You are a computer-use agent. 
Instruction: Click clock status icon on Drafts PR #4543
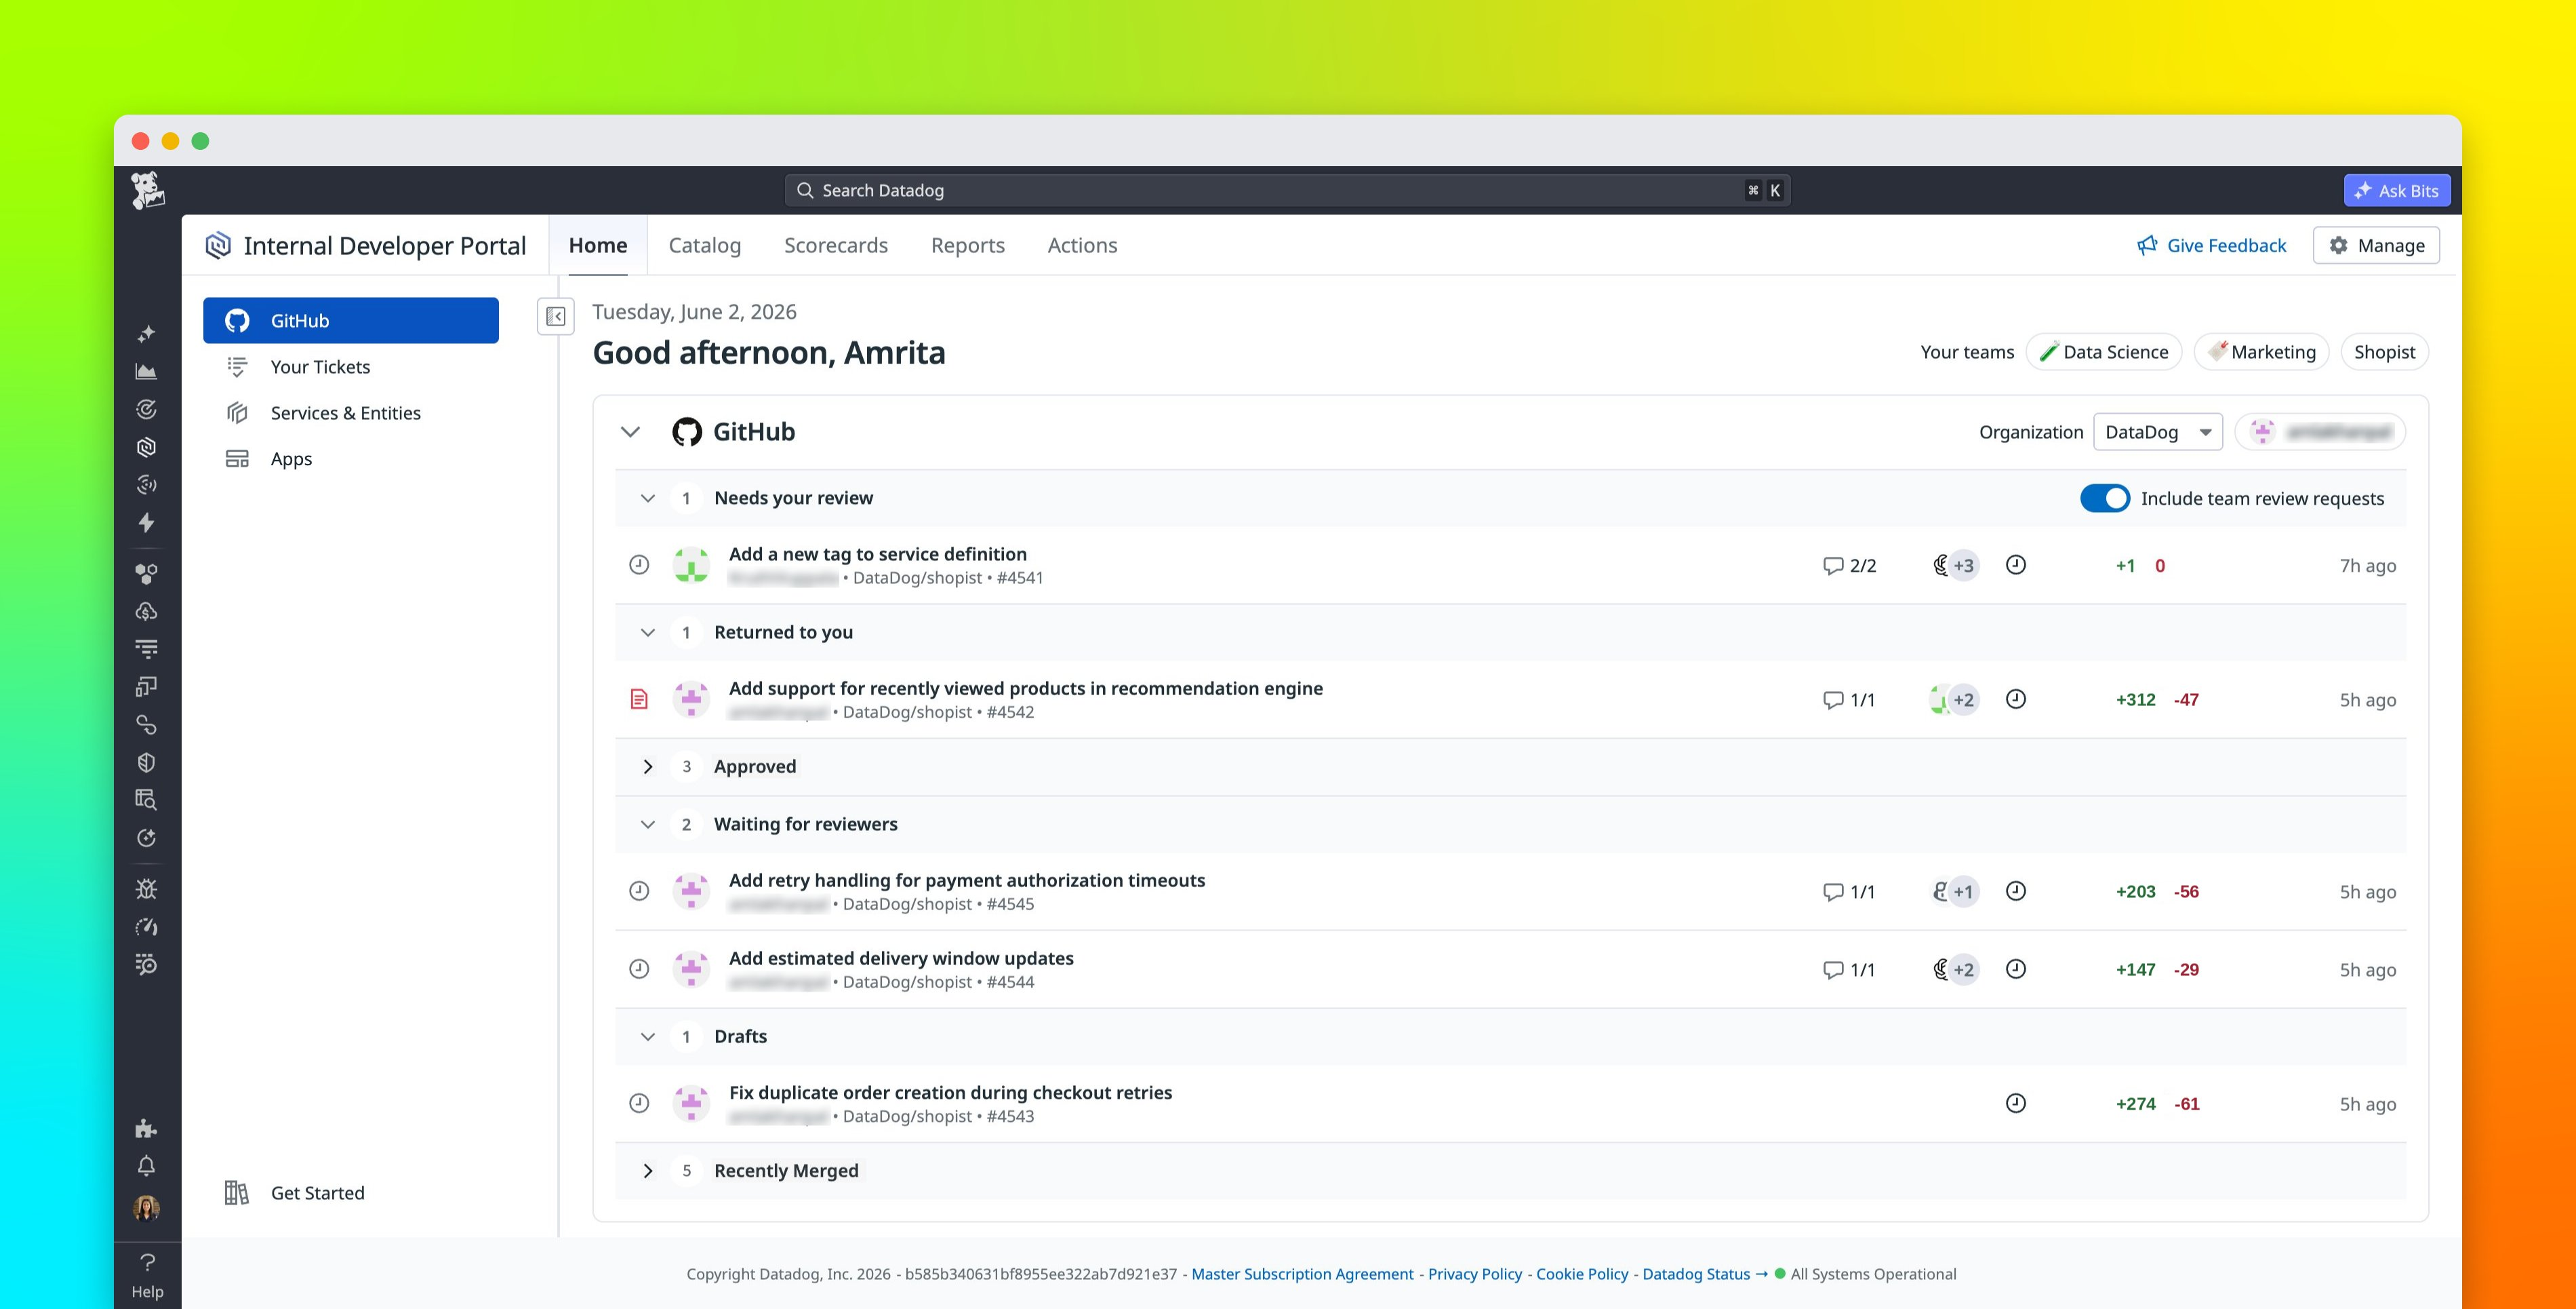point(2016,1103)
